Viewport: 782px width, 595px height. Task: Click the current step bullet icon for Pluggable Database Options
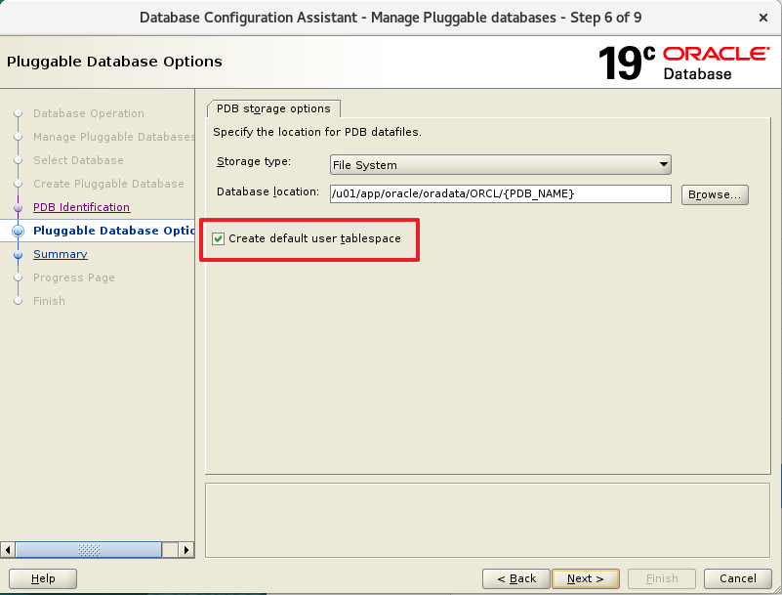point(19,231)
